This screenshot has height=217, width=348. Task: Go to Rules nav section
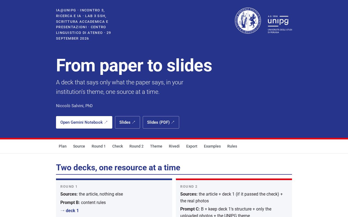tap(232, 146)
